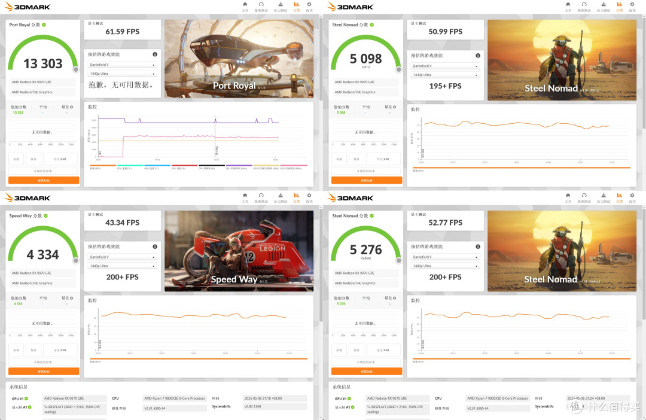The width and height of the screenshot is (646, 420).
Task: Expand Battlefield V dropdown in Speed Way
Action: click(123, 257)
